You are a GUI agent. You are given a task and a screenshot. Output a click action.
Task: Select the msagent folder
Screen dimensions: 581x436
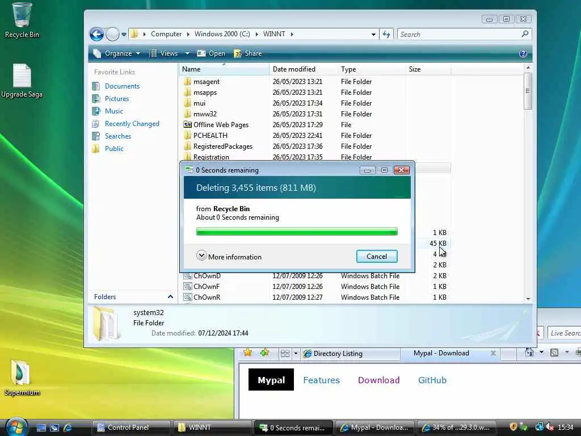[206, 82]
